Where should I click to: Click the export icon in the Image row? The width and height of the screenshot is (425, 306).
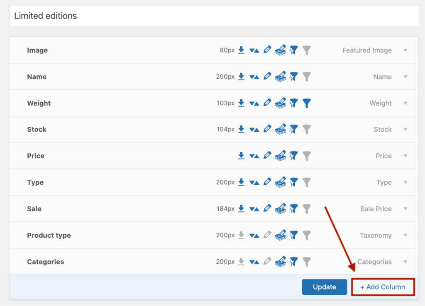coord(241,50)
